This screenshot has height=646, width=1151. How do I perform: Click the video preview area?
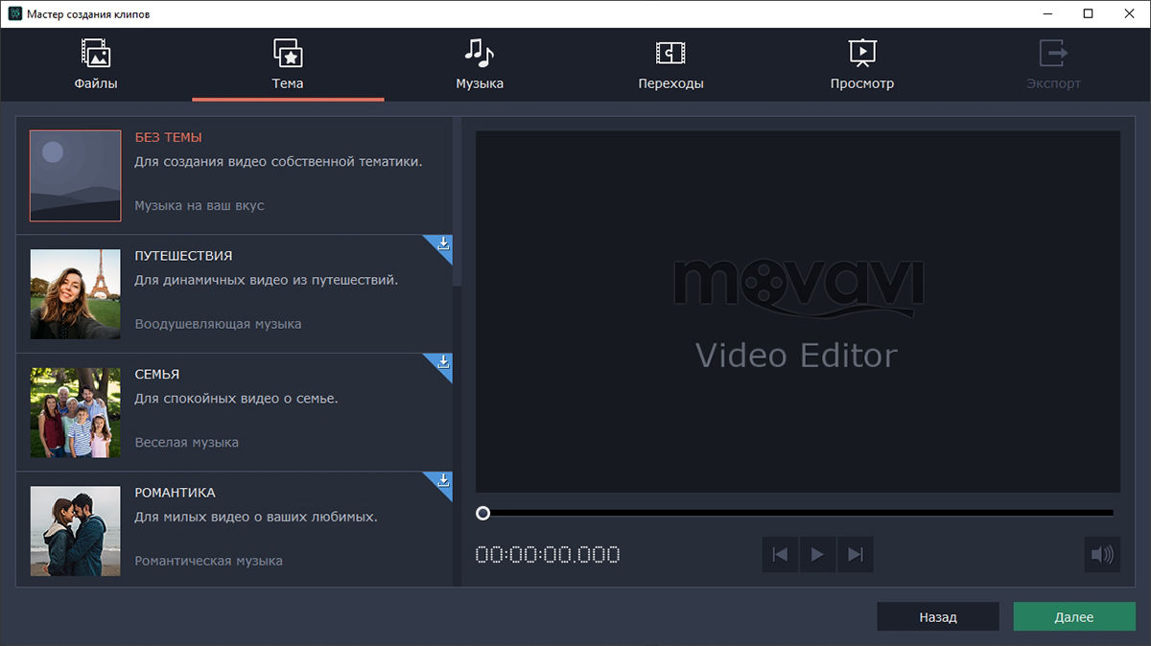coord(798,312)
